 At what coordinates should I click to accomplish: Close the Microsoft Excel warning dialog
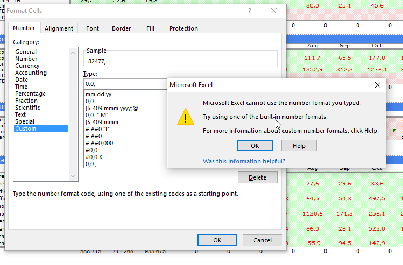[x=378, y=85]
